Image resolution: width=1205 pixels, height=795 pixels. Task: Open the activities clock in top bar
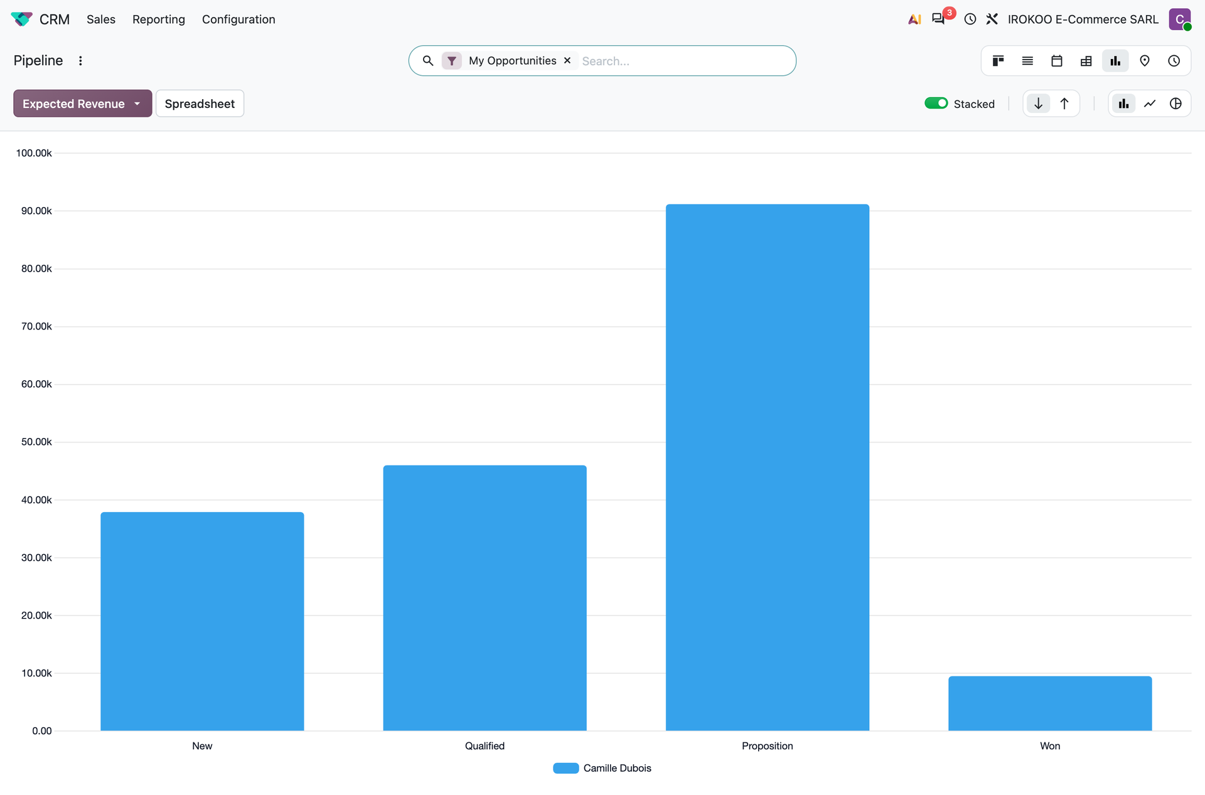(970, 19)
